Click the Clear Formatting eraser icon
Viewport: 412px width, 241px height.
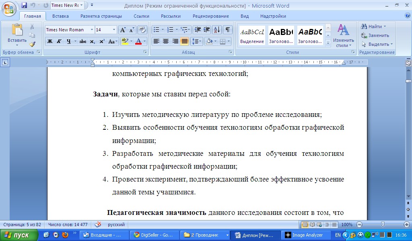142,30
